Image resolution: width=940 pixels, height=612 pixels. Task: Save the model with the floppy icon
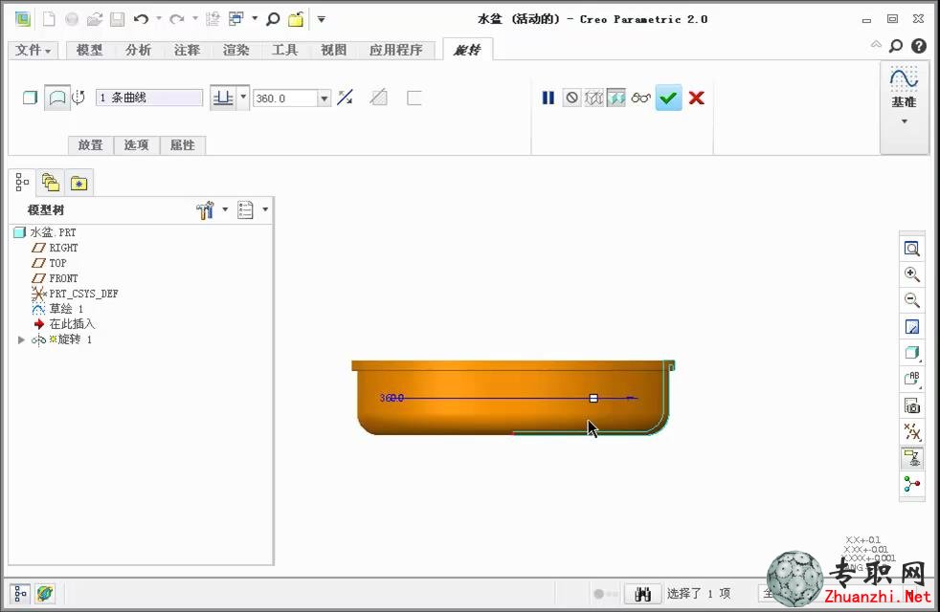(118, 19)
